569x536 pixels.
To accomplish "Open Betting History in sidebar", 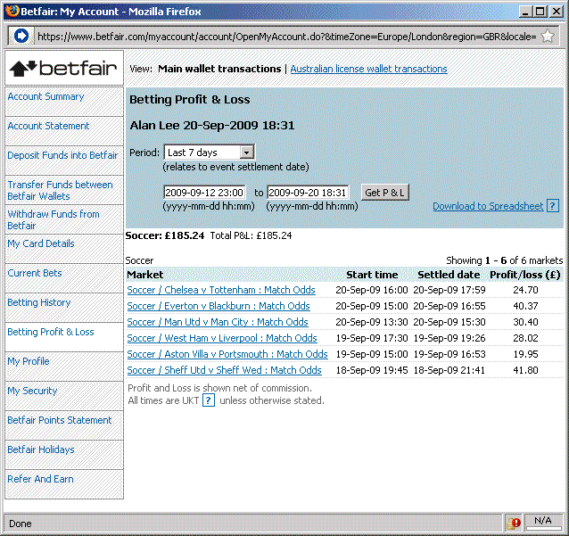I will (x=39, y=302).
